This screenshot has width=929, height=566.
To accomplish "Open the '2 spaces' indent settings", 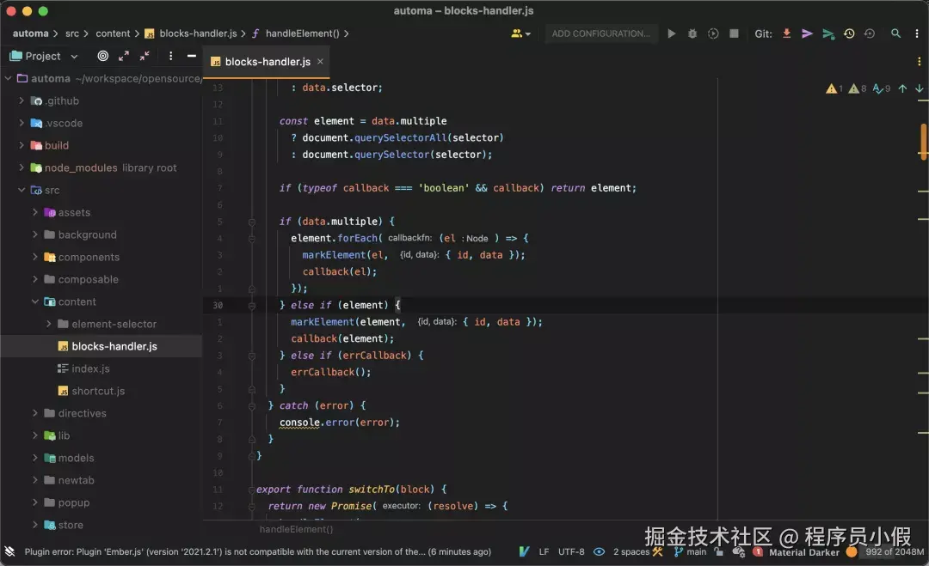I will point(631,551).
